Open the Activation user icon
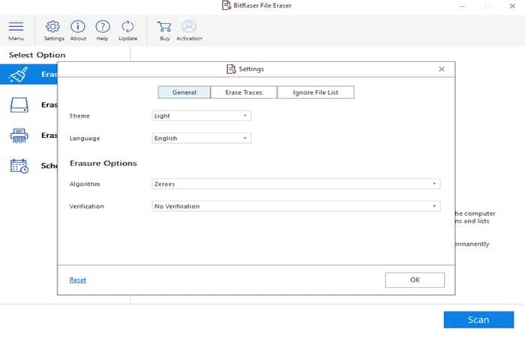Image resolution: width=525 pixels, height=337 pixels. [189, 26]
